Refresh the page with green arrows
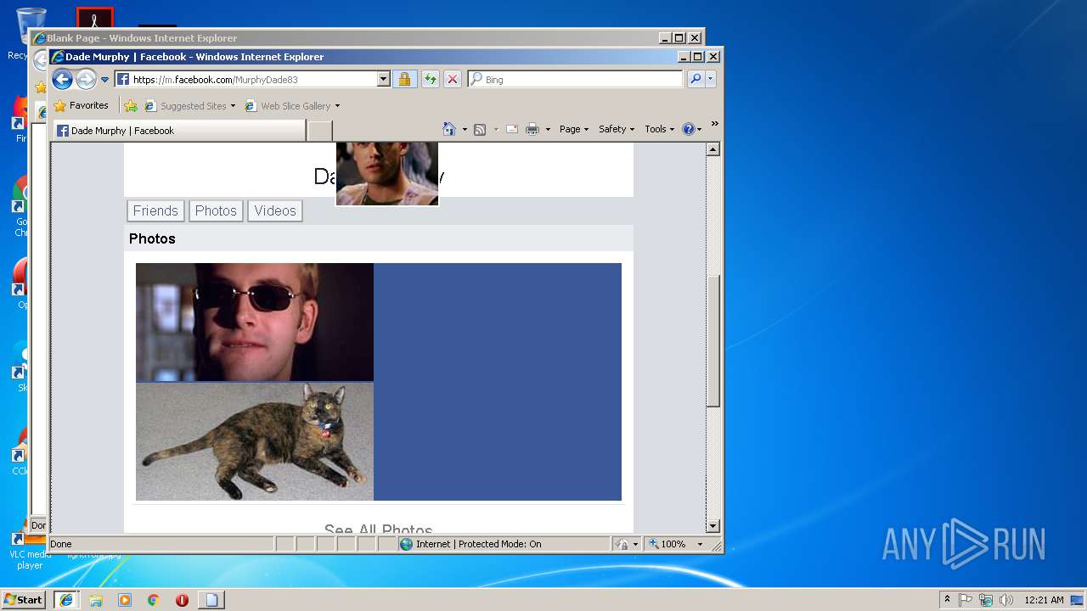Viewport: 1087px width, 611px height. click(x=431, y=79)
